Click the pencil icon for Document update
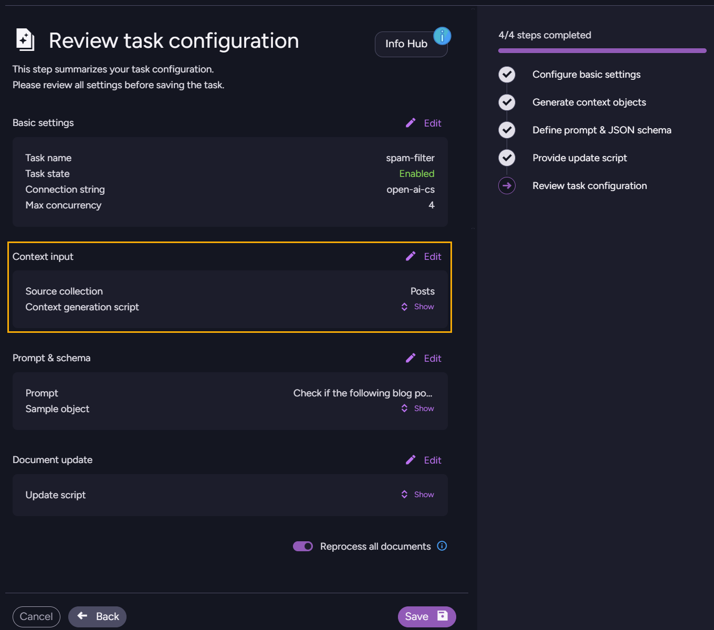Screen dimensions: 714x630 click(411, 460)
